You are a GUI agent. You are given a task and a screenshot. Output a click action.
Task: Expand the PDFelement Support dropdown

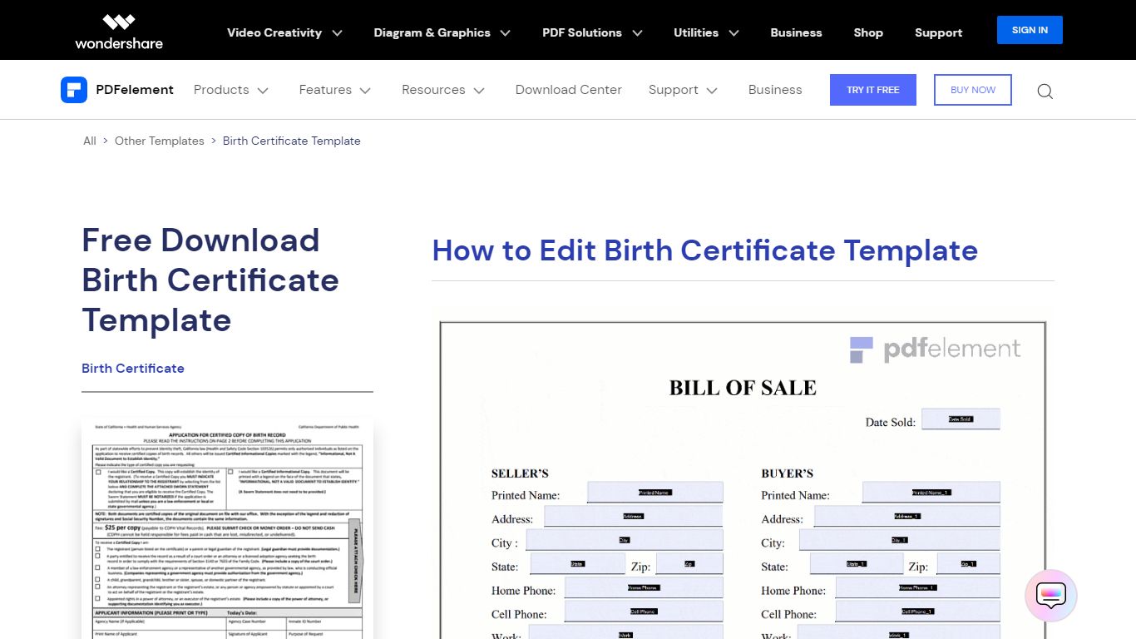[x=684, y=90]
